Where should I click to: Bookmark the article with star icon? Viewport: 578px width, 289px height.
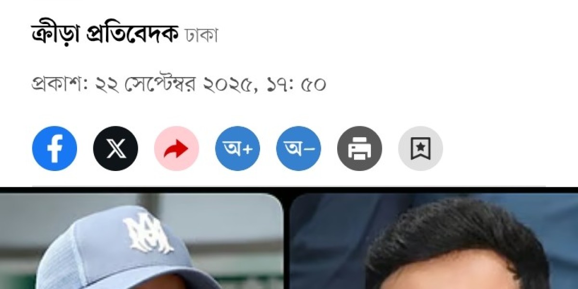click(x=420, y=148)
